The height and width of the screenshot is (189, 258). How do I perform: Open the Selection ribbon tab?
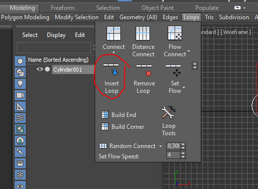coord(108,8)
